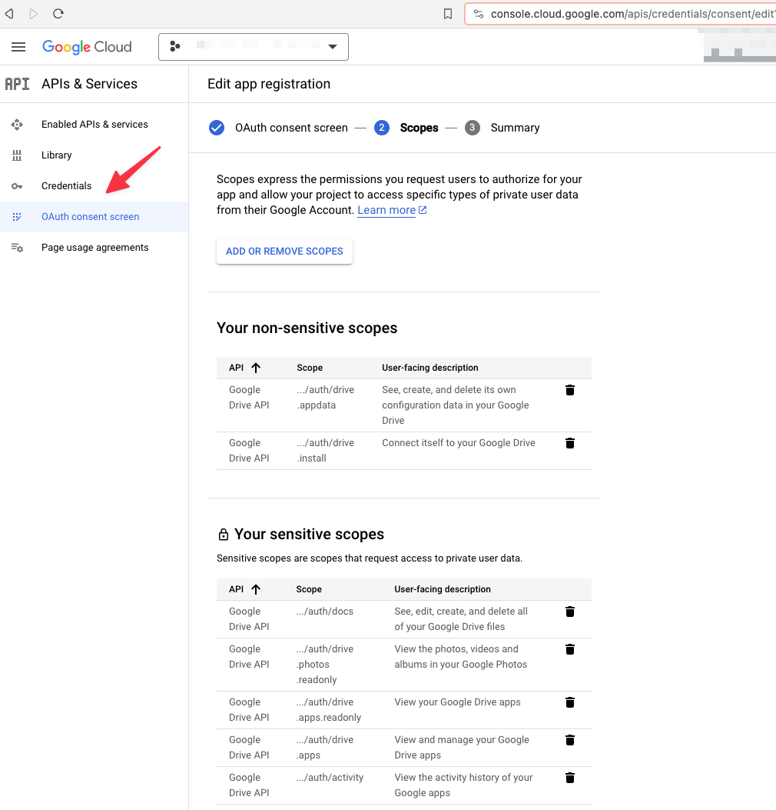The height and width of the screenshot is (810, 776).
Task: Sort non-sensitive scopes by API arrow
Action: pos(256,368)
